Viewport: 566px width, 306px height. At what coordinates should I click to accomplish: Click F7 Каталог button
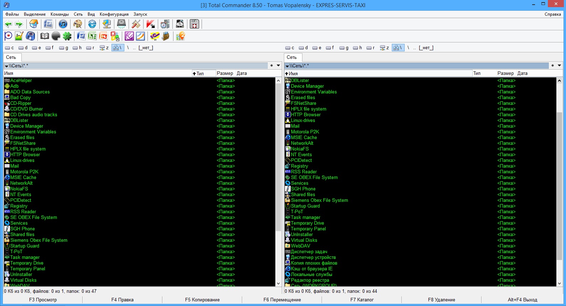pos(362,300)
